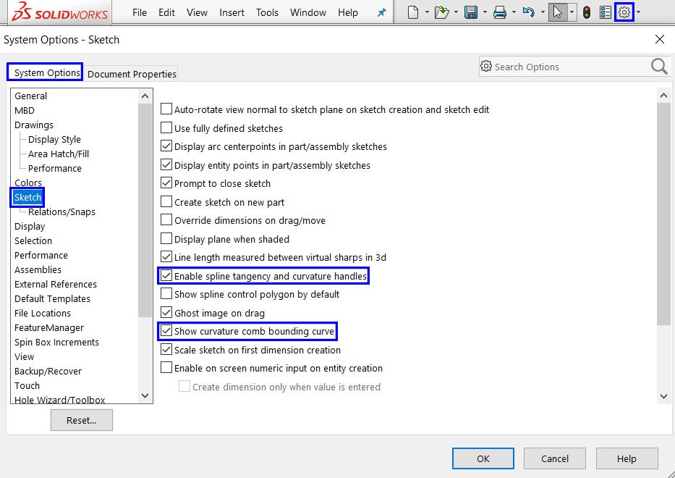The image size is (675, 478).
Task: Switch to the Document Properties tab
Action: coord(132,74)
